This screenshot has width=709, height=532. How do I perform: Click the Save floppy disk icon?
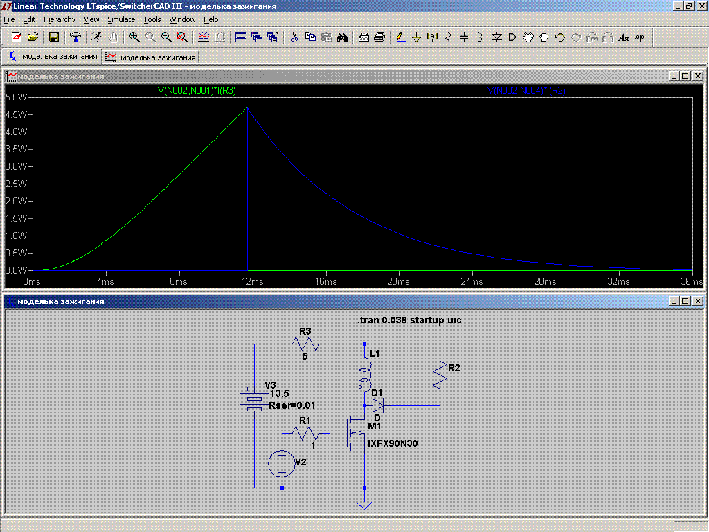(x=53, y=37)
